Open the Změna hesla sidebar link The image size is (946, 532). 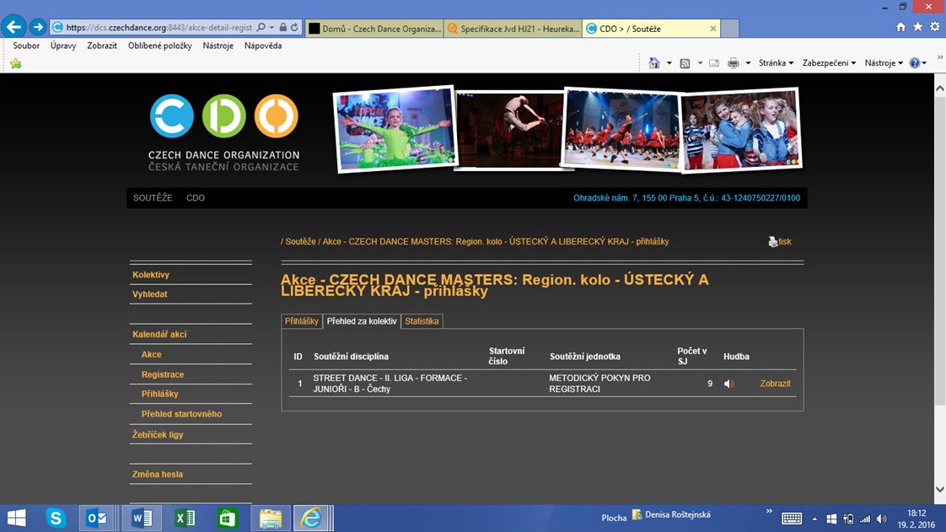pos(158,474)
